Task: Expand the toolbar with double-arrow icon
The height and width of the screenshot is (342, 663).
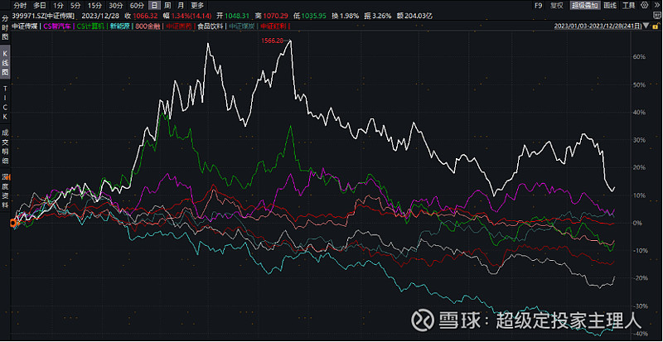Action: point(656,5)
